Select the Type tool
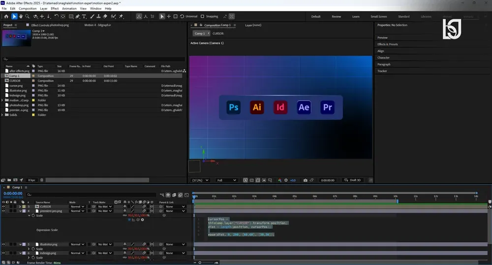The width and height of the screenshot is (492, 265). [x=84, y=16]
